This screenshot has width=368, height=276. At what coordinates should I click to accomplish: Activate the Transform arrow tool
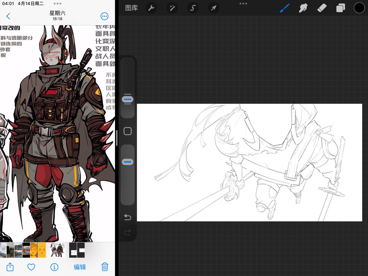pos(213,8)
